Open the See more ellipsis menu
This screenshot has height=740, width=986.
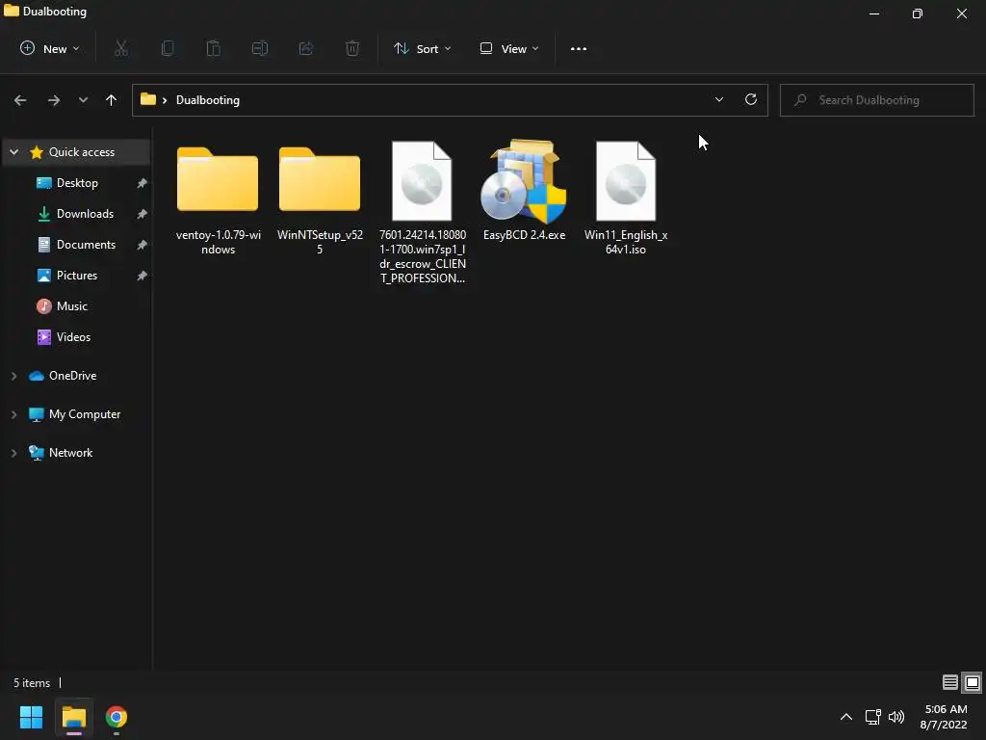pos(579,48)
